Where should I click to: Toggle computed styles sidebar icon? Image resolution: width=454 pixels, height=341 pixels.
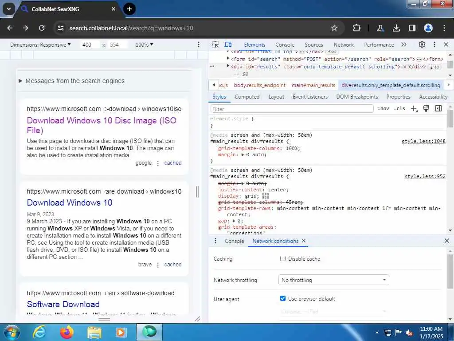(x=438, y=109)
